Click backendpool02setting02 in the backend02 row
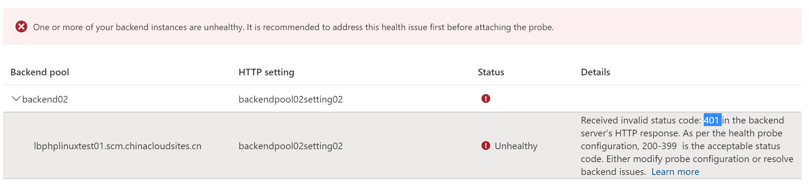Screen dimensions: 809x190 pyautogui.click(x=290, y=99)
